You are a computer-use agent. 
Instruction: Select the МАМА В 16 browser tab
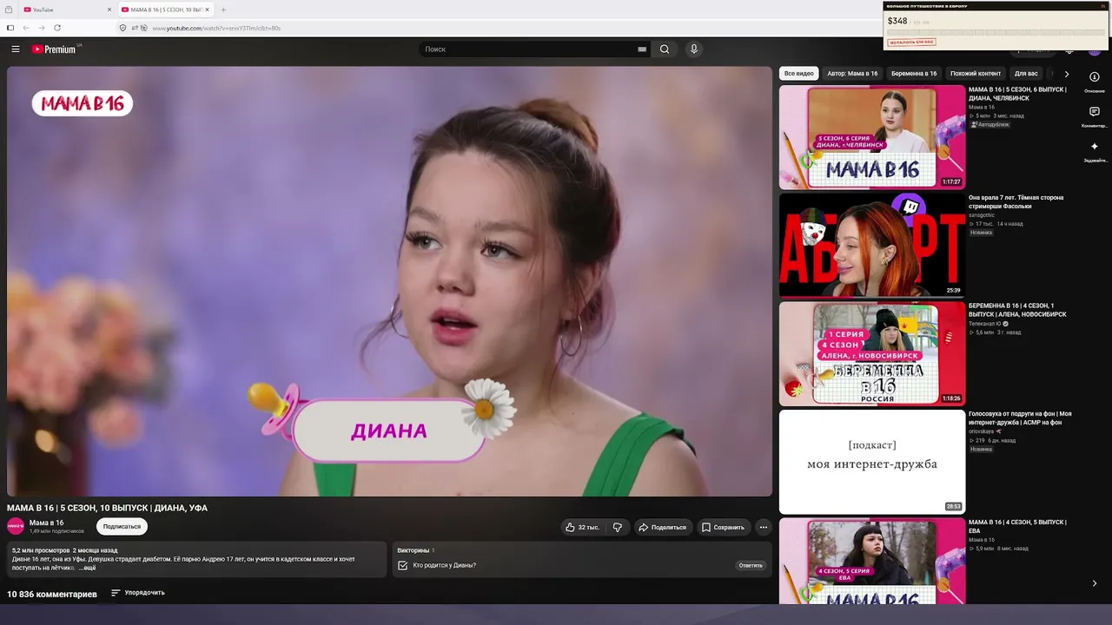pyautogui.click(x=165, y=10)
